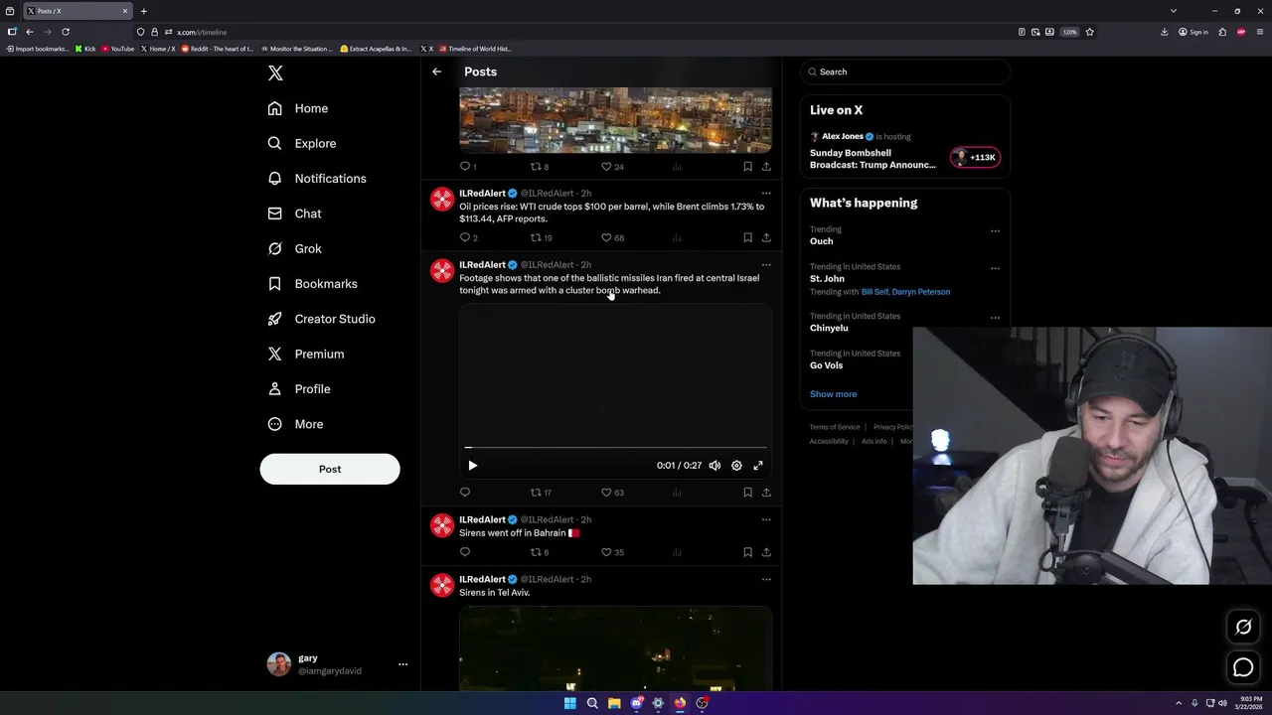Open more options on Bahrain sirens post

766,519
